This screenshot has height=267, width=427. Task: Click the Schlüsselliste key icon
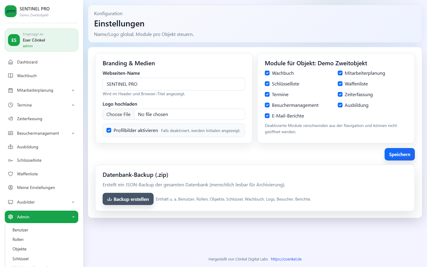pyautogui.click(x=11, y=160)
